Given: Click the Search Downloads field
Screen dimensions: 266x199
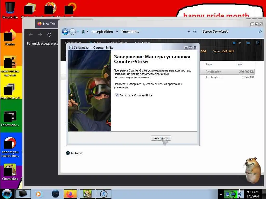Looking at the screenshot, I should pos(229,32).
